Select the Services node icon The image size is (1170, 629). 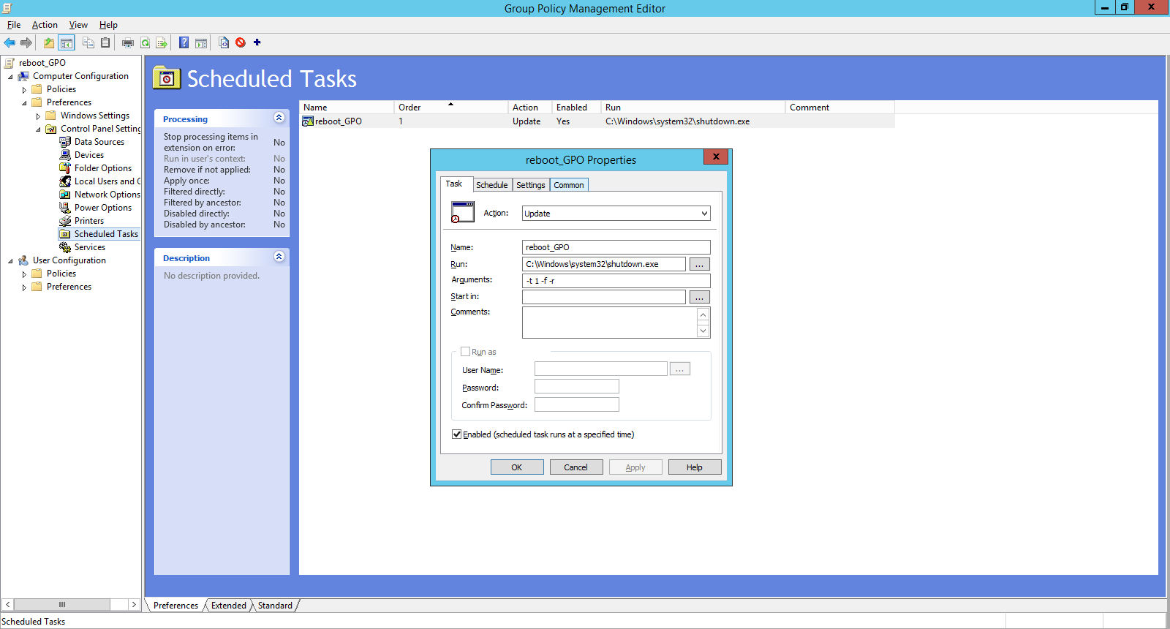[x=65, y=247]
